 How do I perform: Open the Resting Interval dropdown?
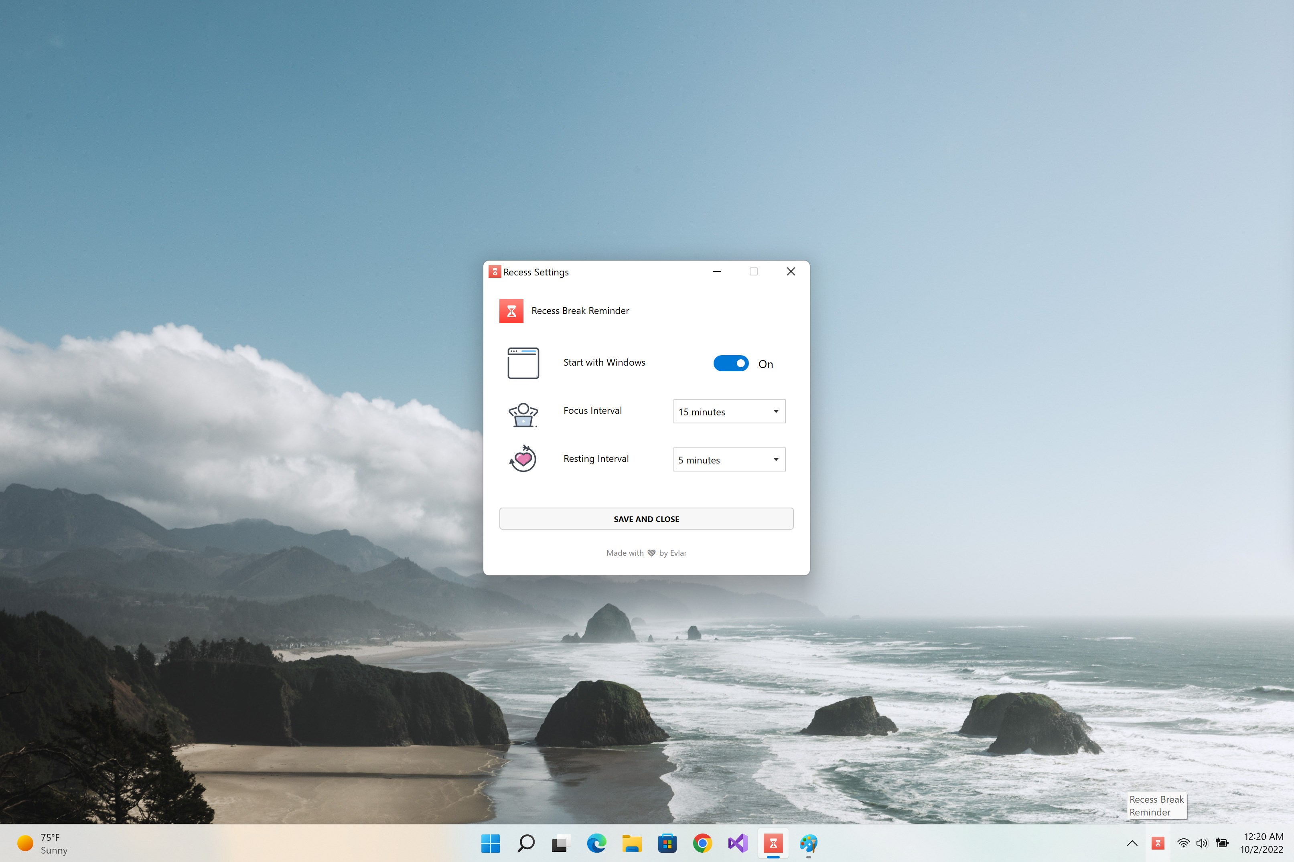729,459
